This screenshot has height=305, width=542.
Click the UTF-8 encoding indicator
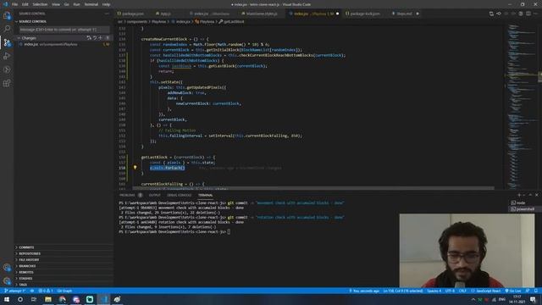tap(450, 291)
